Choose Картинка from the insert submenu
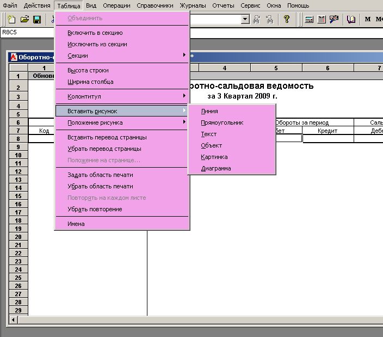Screen dimensions: 383x337 click(x=214, y=157)
